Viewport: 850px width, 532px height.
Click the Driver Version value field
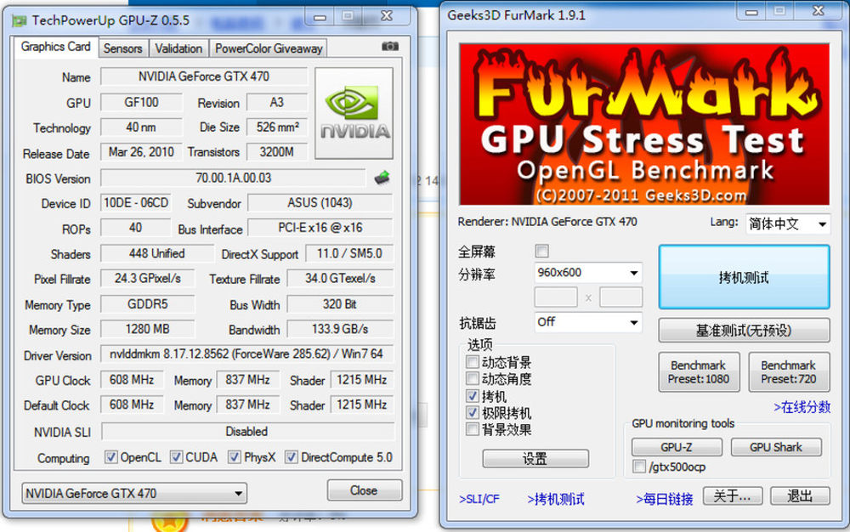pos(246,354)
